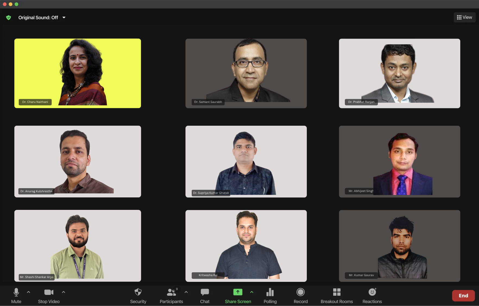
Task: Open the Polling tool
Action: point(270,295)
